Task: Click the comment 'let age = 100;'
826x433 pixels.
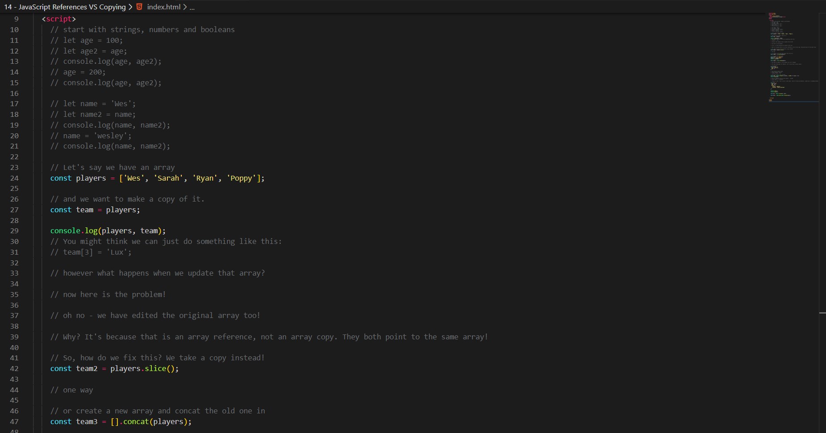Action: click(x=87, y=40)
